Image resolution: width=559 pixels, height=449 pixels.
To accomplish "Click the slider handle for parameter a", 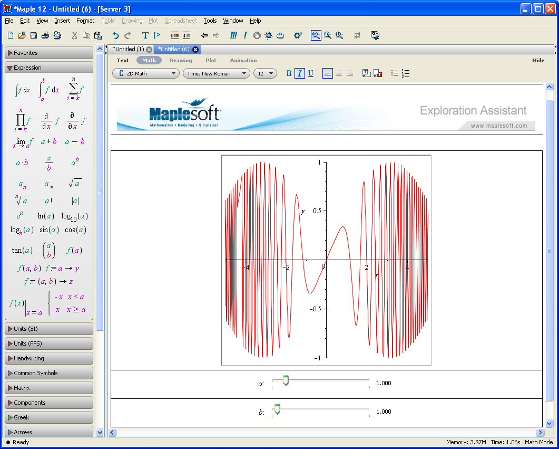I will coord(286,381).
